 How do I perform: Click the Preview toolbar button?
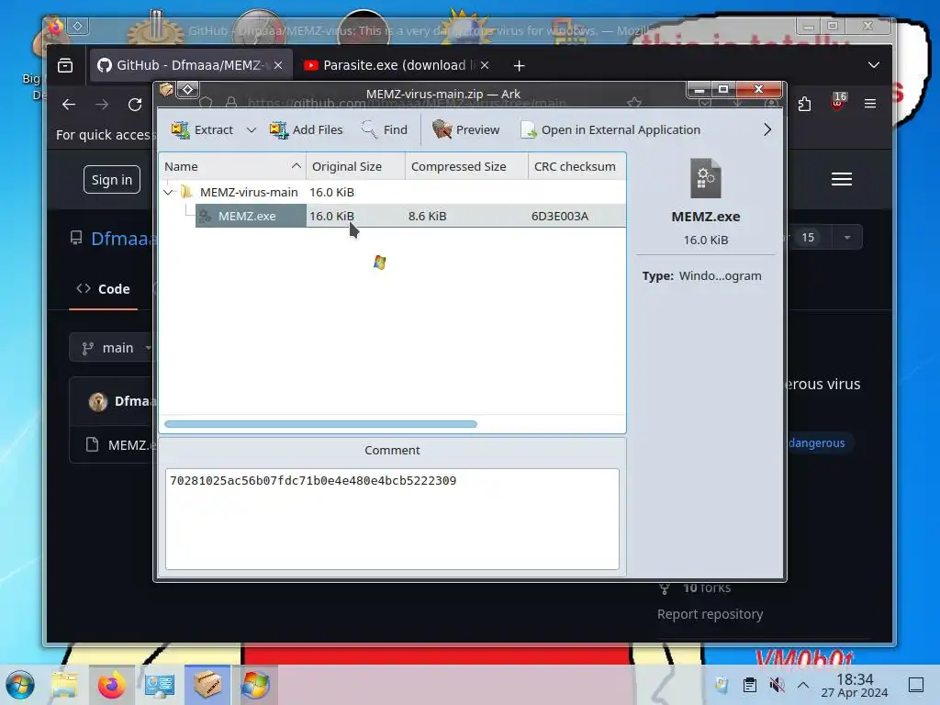[465, 129]
